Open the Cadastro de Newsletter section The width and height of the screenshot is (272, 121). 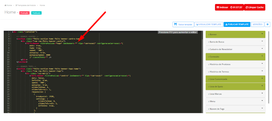pyautogui.click(x=235, y=49)
